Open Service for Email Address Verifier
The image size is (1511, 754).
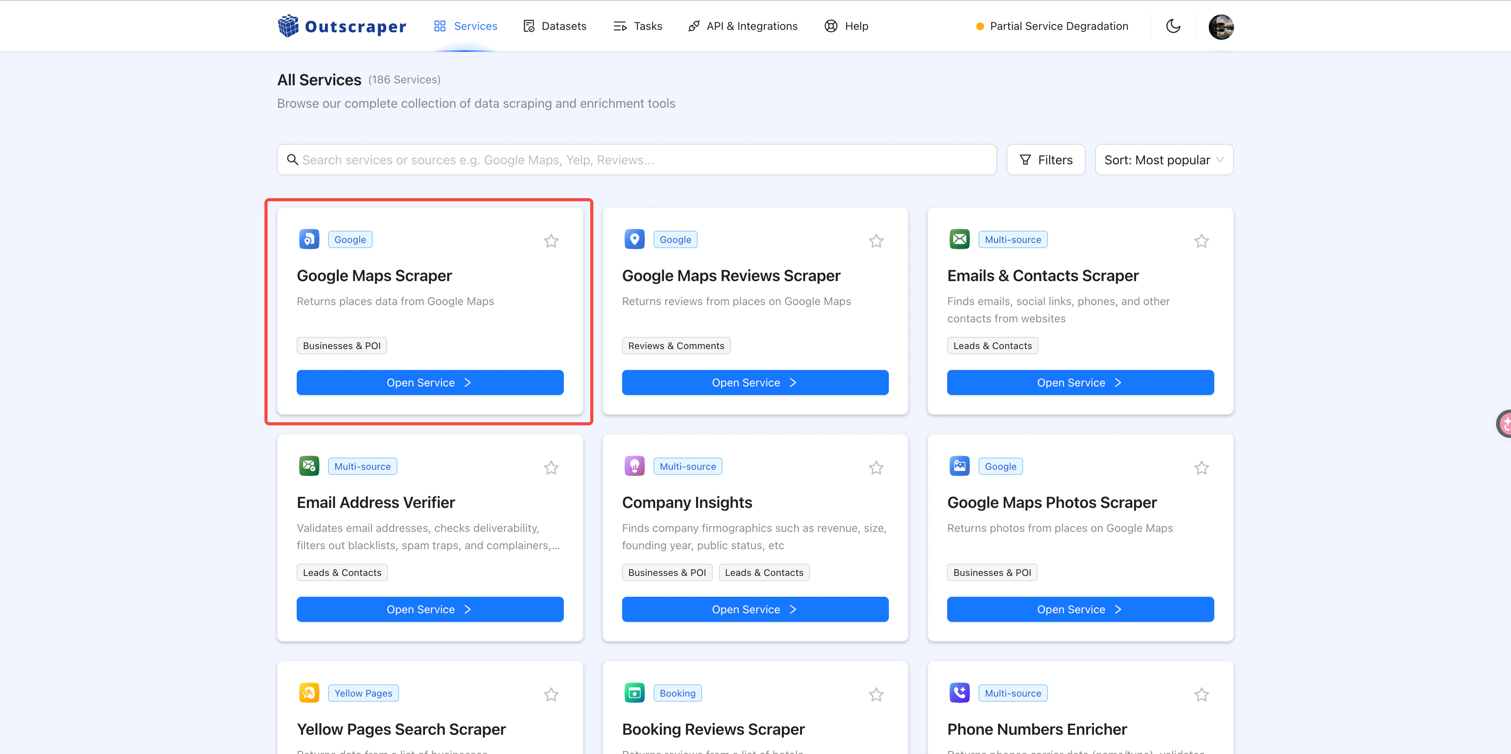tap(430, 609)
